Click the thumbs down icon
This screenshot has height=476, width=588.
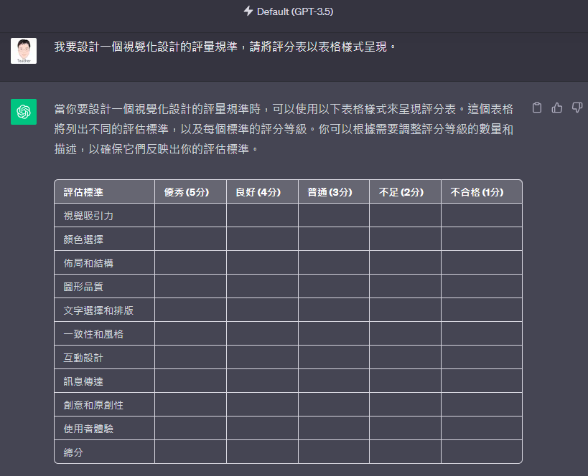coord(577,108)
